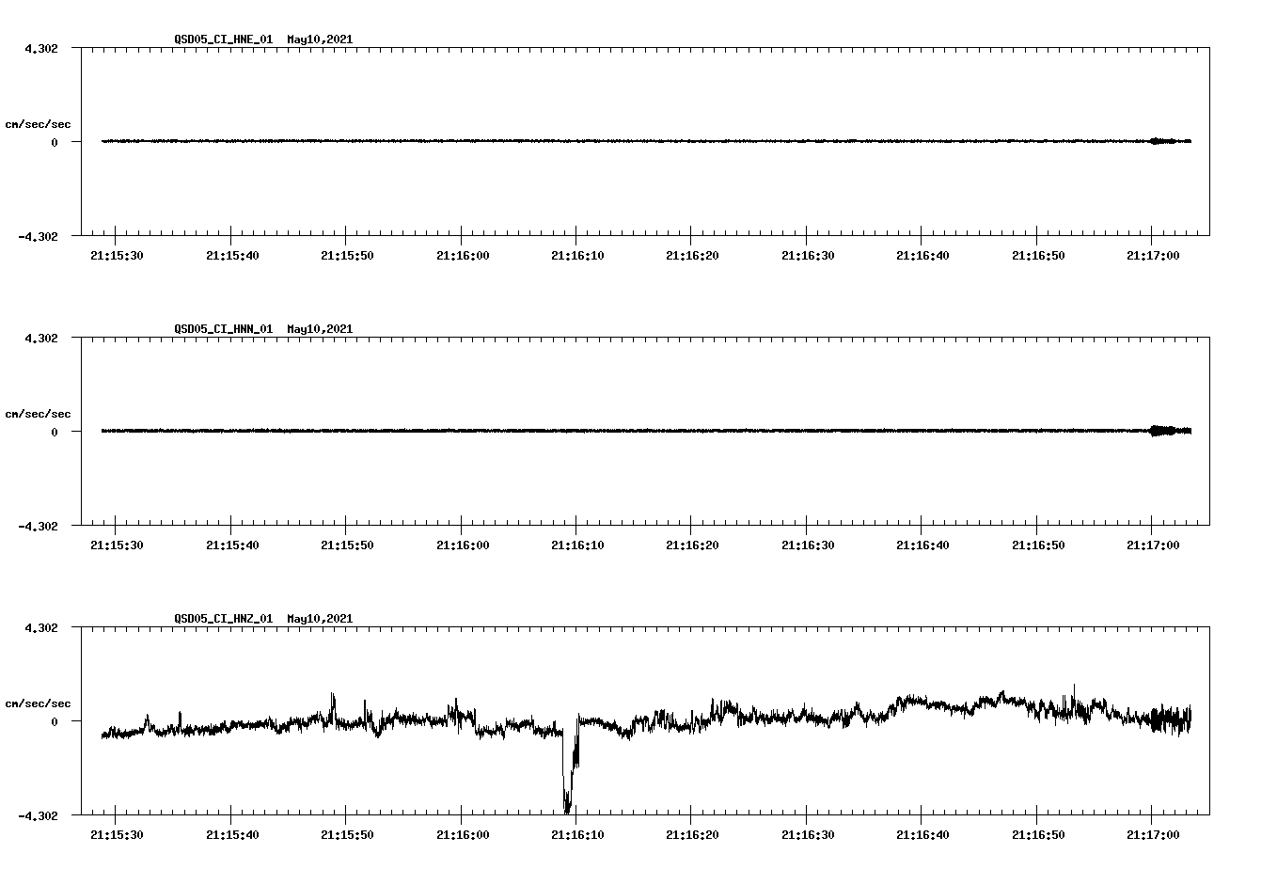Select the QSD05_CI_HNN_01 trace label

click(x=223, y=330)
